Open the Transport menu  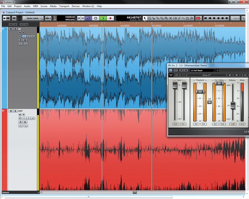pyautogui.click(x=64, y=6)
